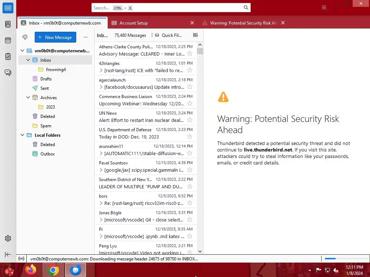Click the online status icon in status bar
The width and height of the screenshot is (370, 277).
point(21,259)
